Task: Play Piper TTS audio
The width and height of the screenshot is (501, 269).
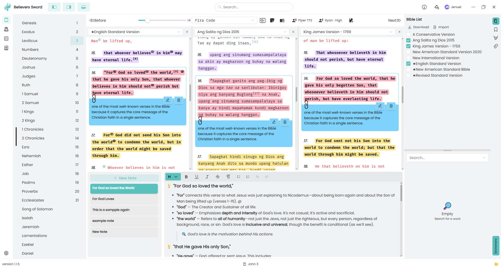Action: [302, 20]
